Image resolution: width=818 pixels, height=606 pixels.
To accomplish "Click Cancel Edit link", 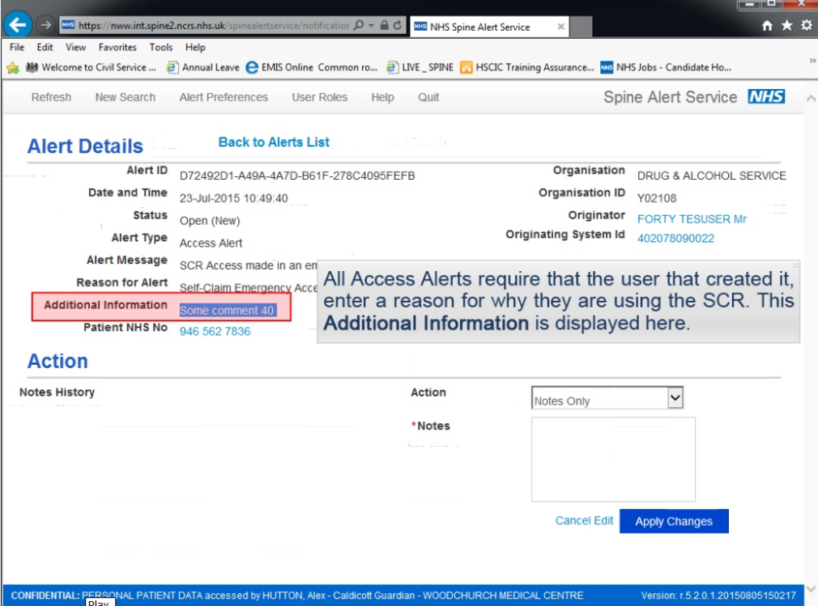I will pyautogui.click(x=584, y=520).
